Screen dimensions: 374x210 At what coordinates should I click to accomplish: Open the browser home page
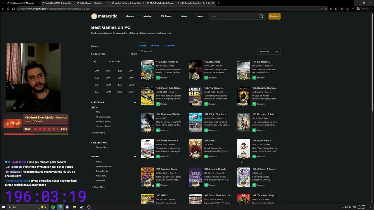coord(13,9)
